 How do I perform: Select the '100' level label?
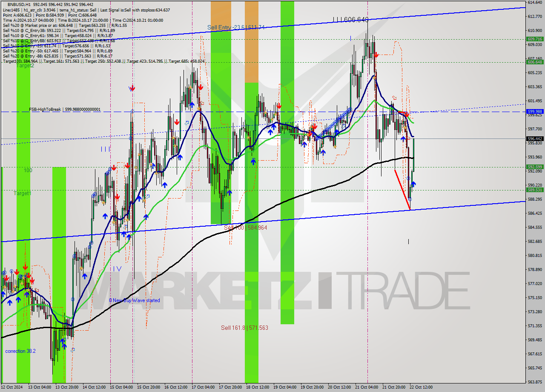coord(28,170)
